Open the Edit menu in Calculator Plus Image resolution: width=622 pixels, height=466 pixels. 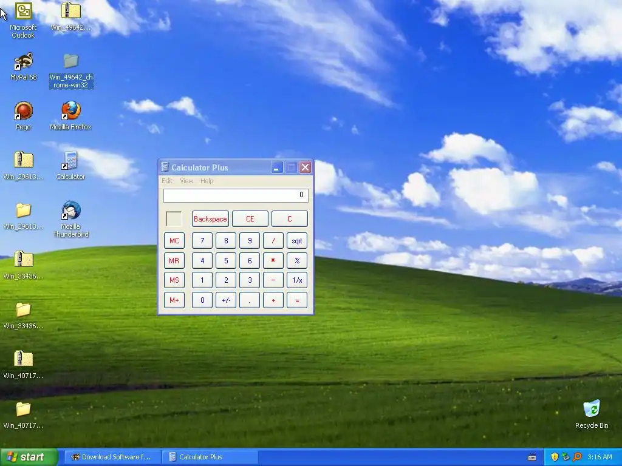(167, 181)
